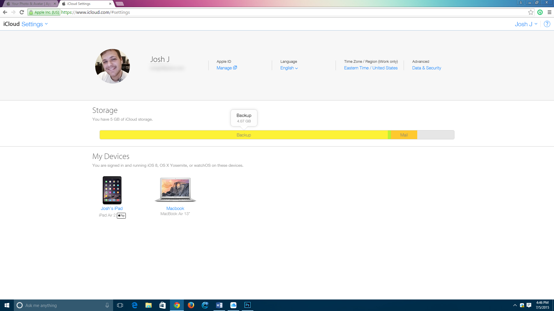
Task: Open the Windows Store taskbar icon
Action: pos(163,305)
